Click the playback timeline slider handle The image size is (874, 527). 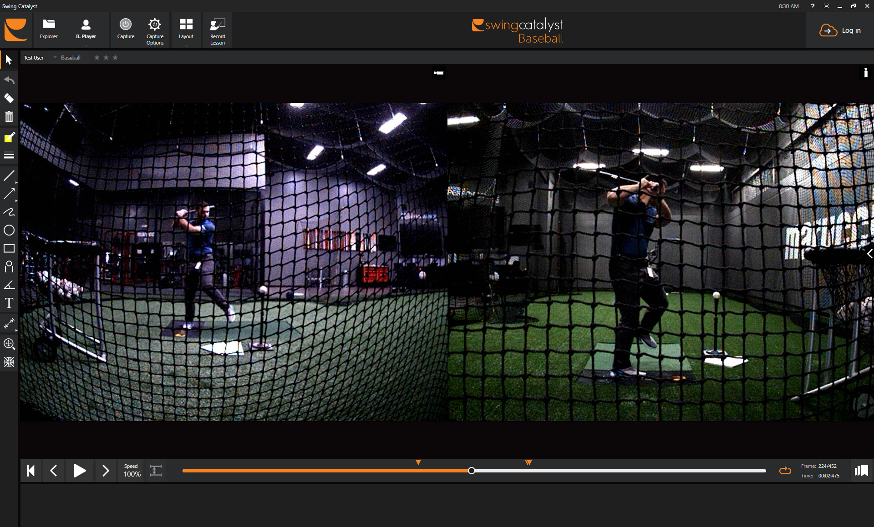coord(472,471)
